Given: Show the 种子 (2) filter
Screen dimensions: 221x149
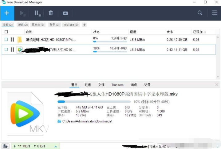Looking at the screenshot, I should tap(54, 25).
